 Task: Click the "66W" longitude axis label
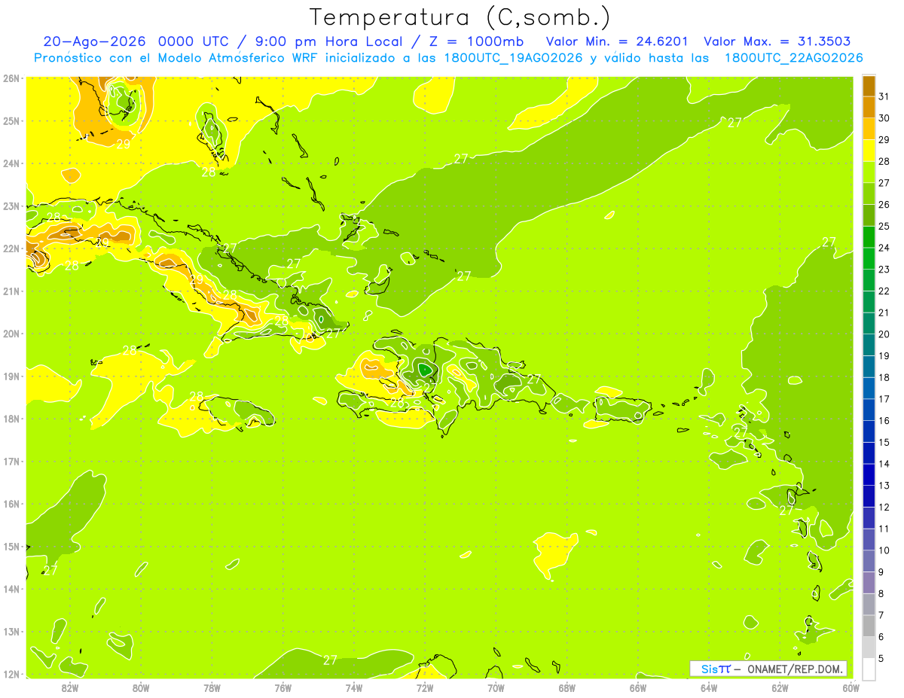tap(638, 687)
